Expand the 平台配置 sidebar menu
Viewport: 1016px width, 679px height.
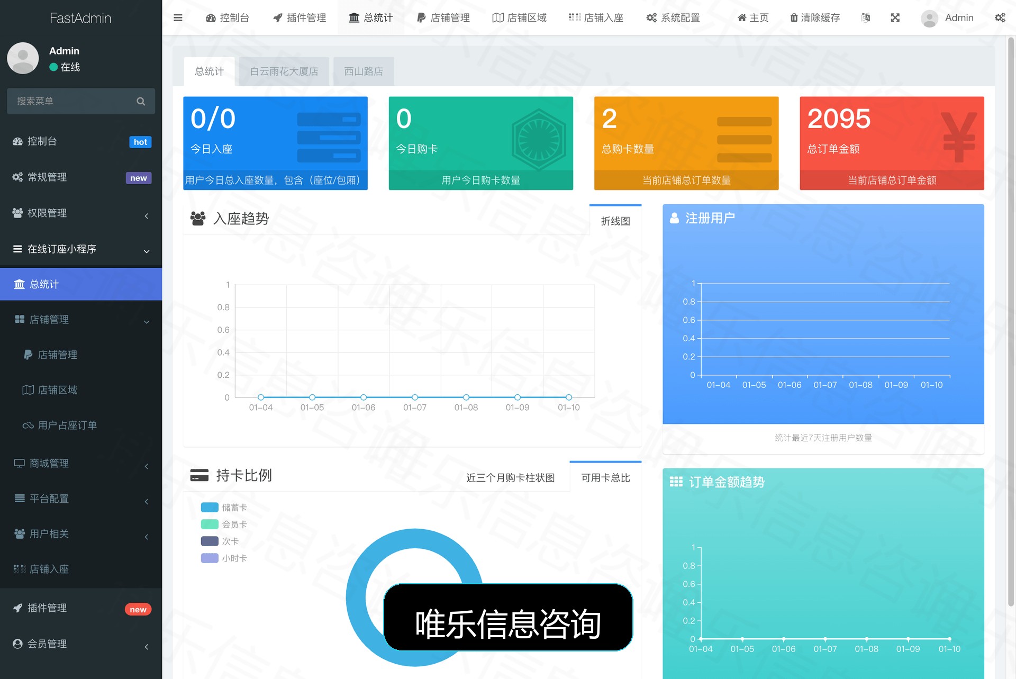81,499
